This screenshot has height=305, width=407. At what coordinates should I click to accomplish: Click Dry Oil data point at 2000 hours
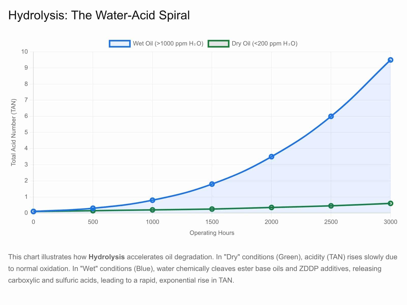[271, 207]
